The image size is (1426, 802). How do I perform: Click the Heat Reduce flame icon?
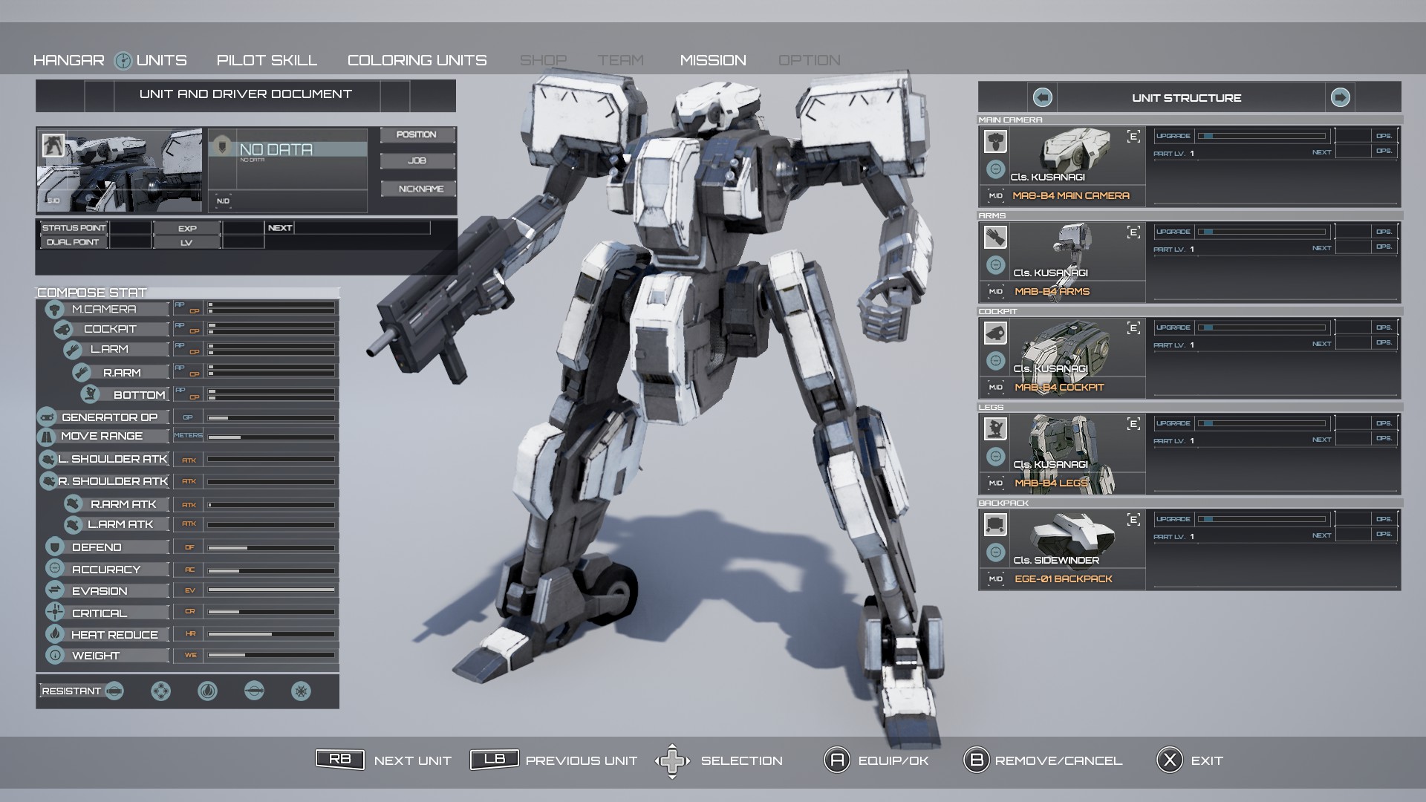coord(55,634)
